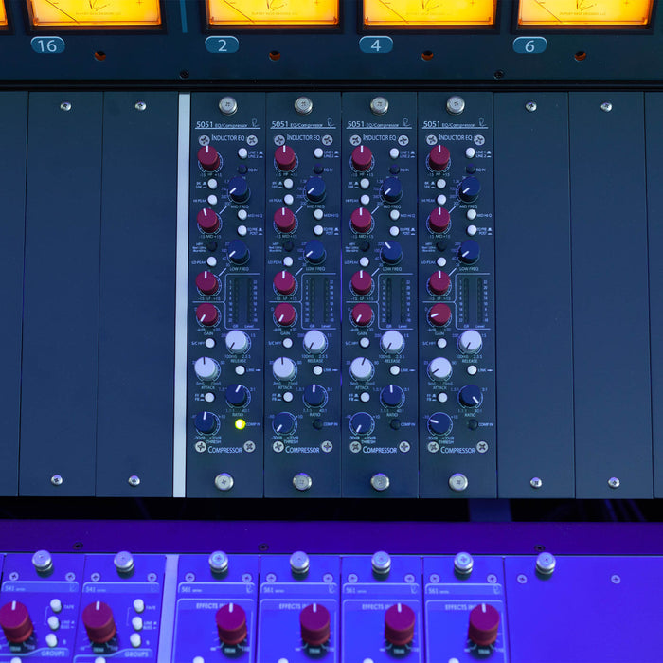Click red GAIN knob on fourth 5051 module
The image size is (663, 663).
439,315
